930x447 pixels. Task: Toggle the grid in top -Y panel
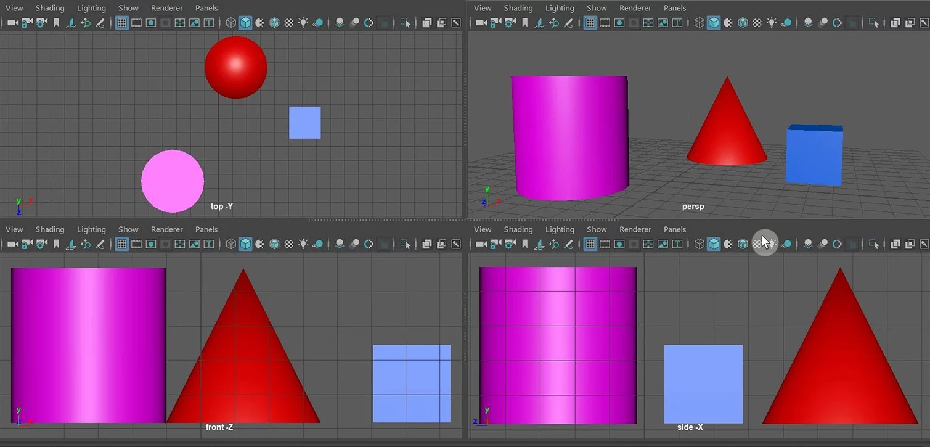pyautogui.click(x=122, y=23)
